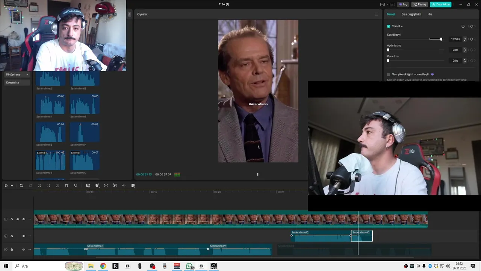Select Dreamina in the sidebar
The image size is (481, 271).
coord(17,82)
